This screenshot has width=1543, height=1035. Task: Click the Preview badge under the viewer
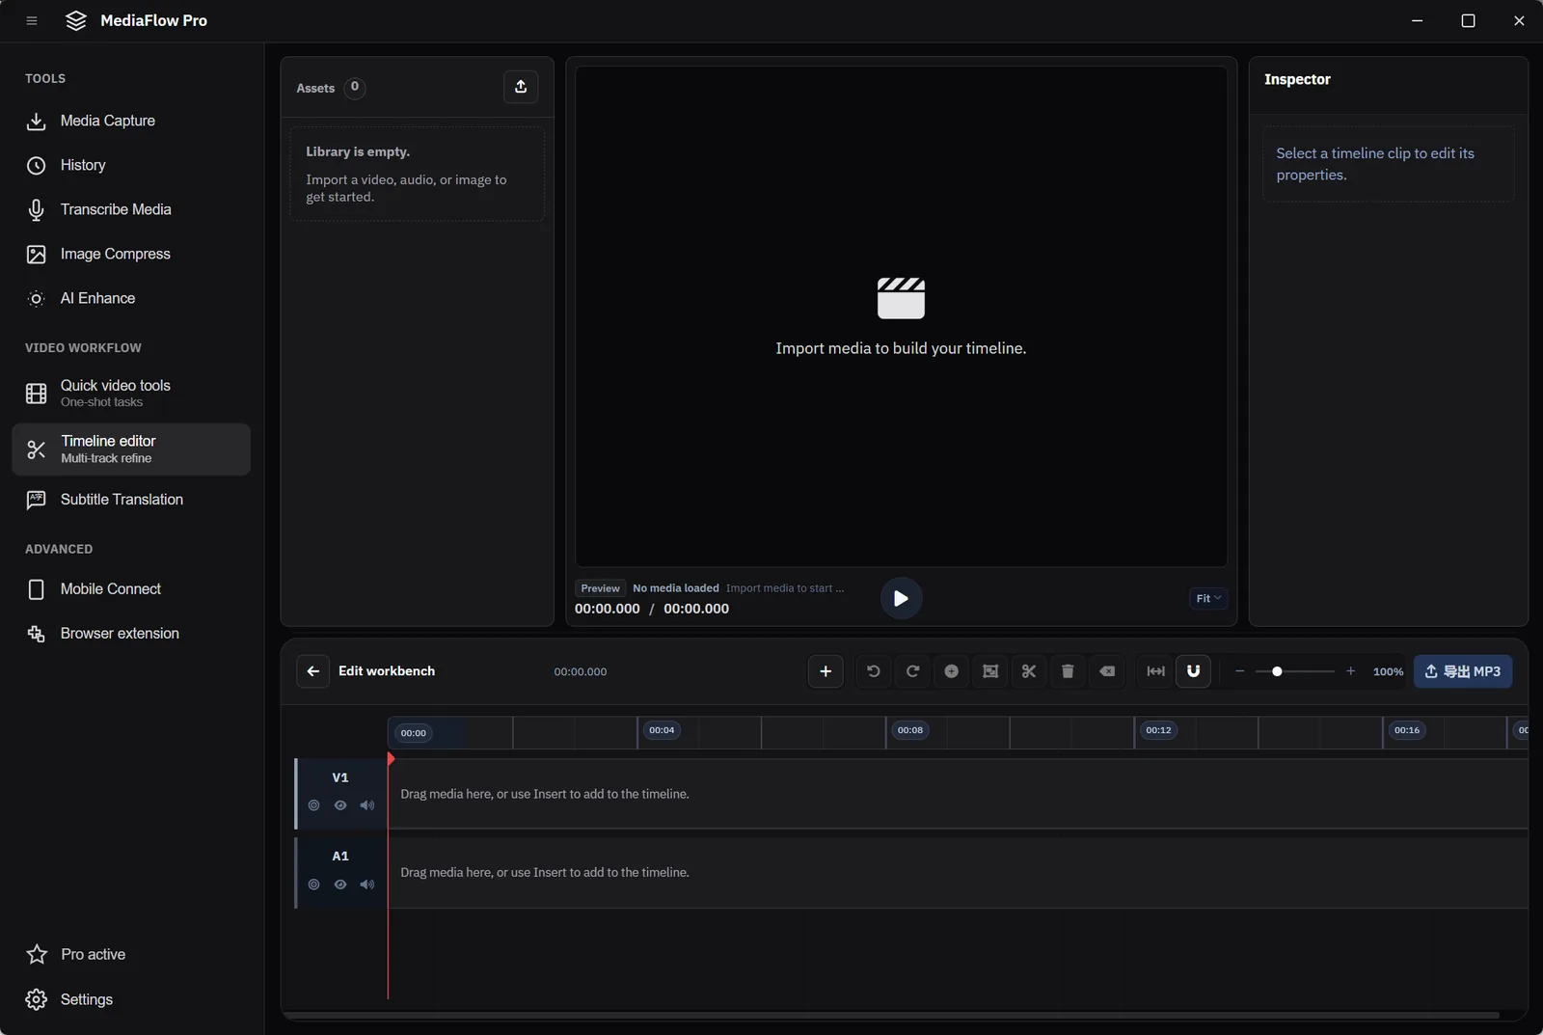coord(600,588)
